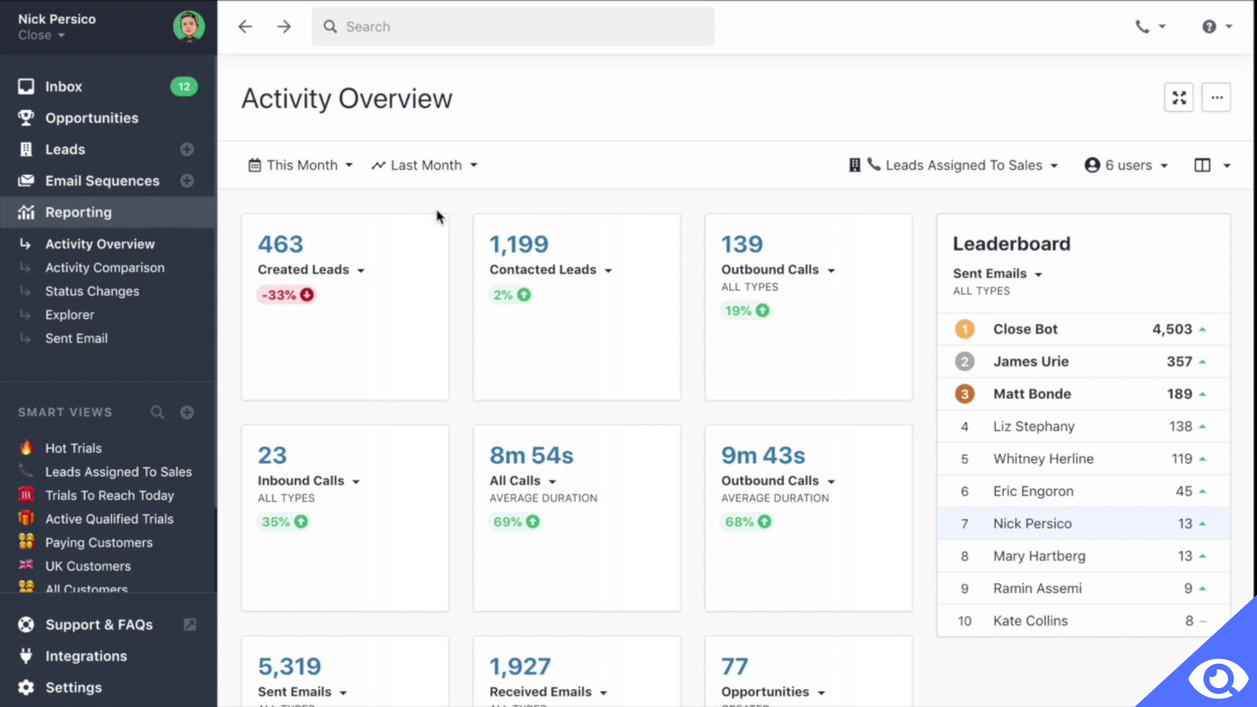Click the 69% All Calls change badge
Viewport: 1257px width, 707px height.
(x=516, y=522)
